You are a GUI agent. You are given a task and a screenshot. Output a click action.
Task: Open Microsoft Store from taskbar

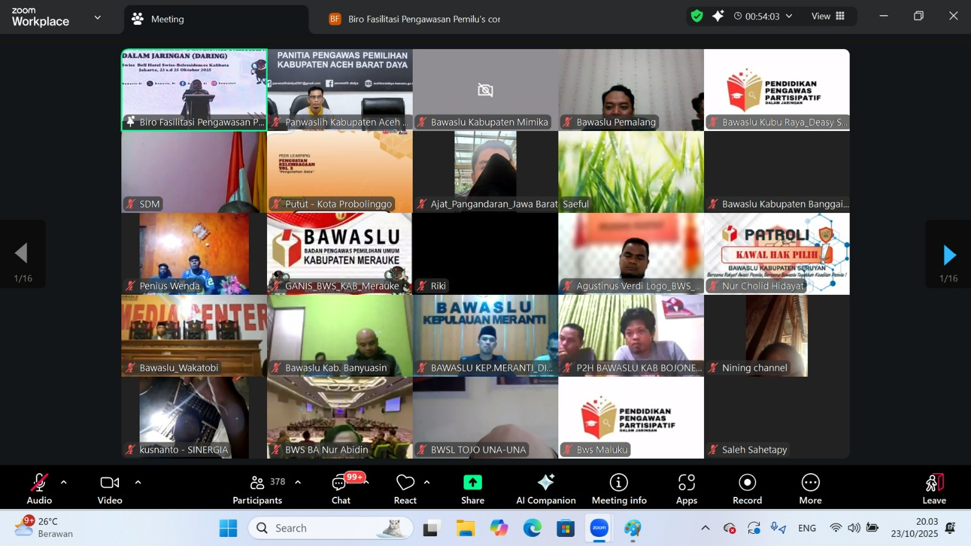point(566,528)
